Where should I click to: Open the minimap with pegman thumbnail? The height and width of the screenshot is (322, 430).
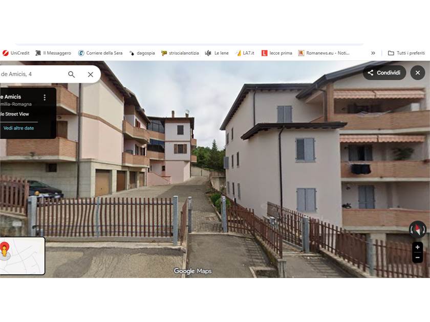tap(22, 256)
